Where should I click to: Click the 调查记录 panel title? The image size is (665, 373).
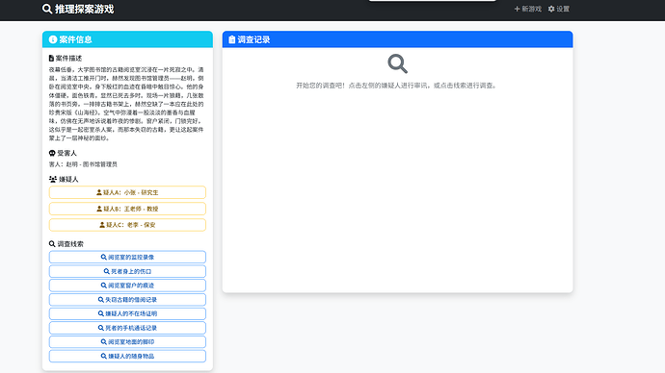point(253,39)
